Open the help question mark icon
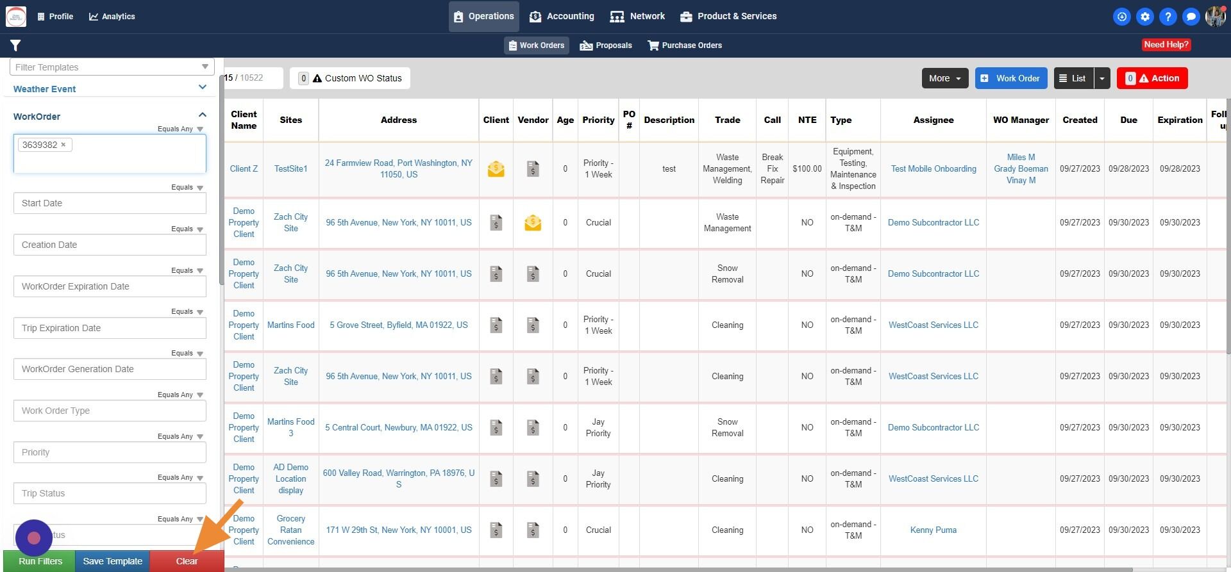 1168,17
